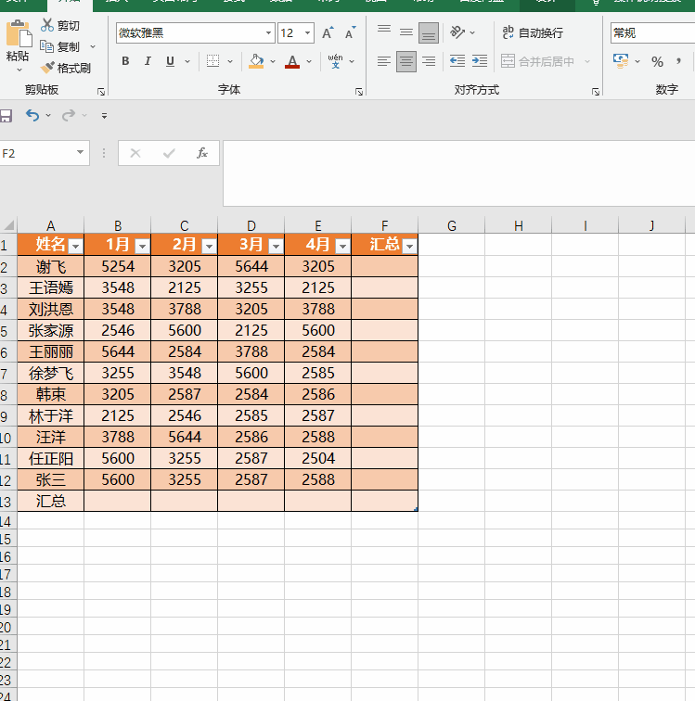Toggle Italic formatting

(x=148, y=61)
